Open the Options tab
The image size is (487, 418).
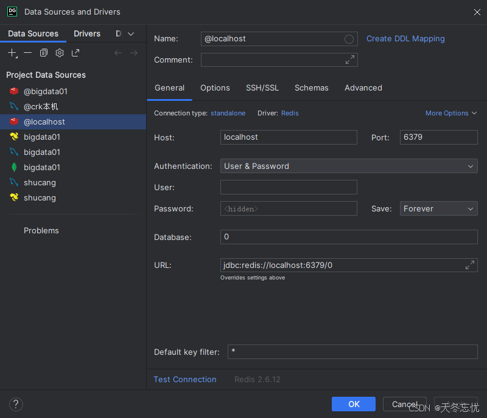[x=215, y=88]
